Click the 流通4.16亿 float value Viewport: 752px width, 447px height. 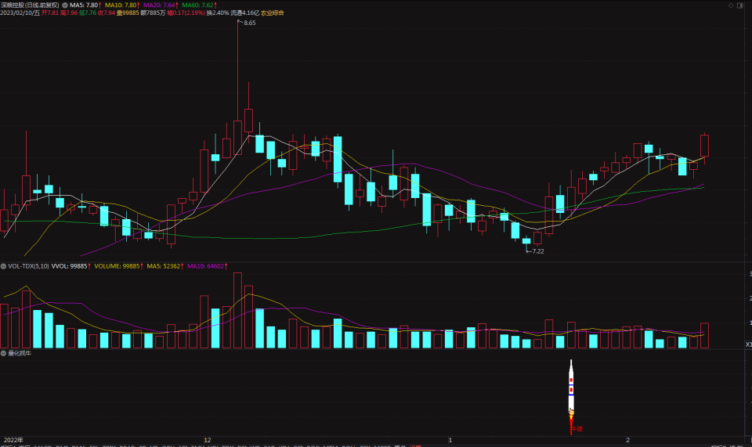(x=244, y=13)
